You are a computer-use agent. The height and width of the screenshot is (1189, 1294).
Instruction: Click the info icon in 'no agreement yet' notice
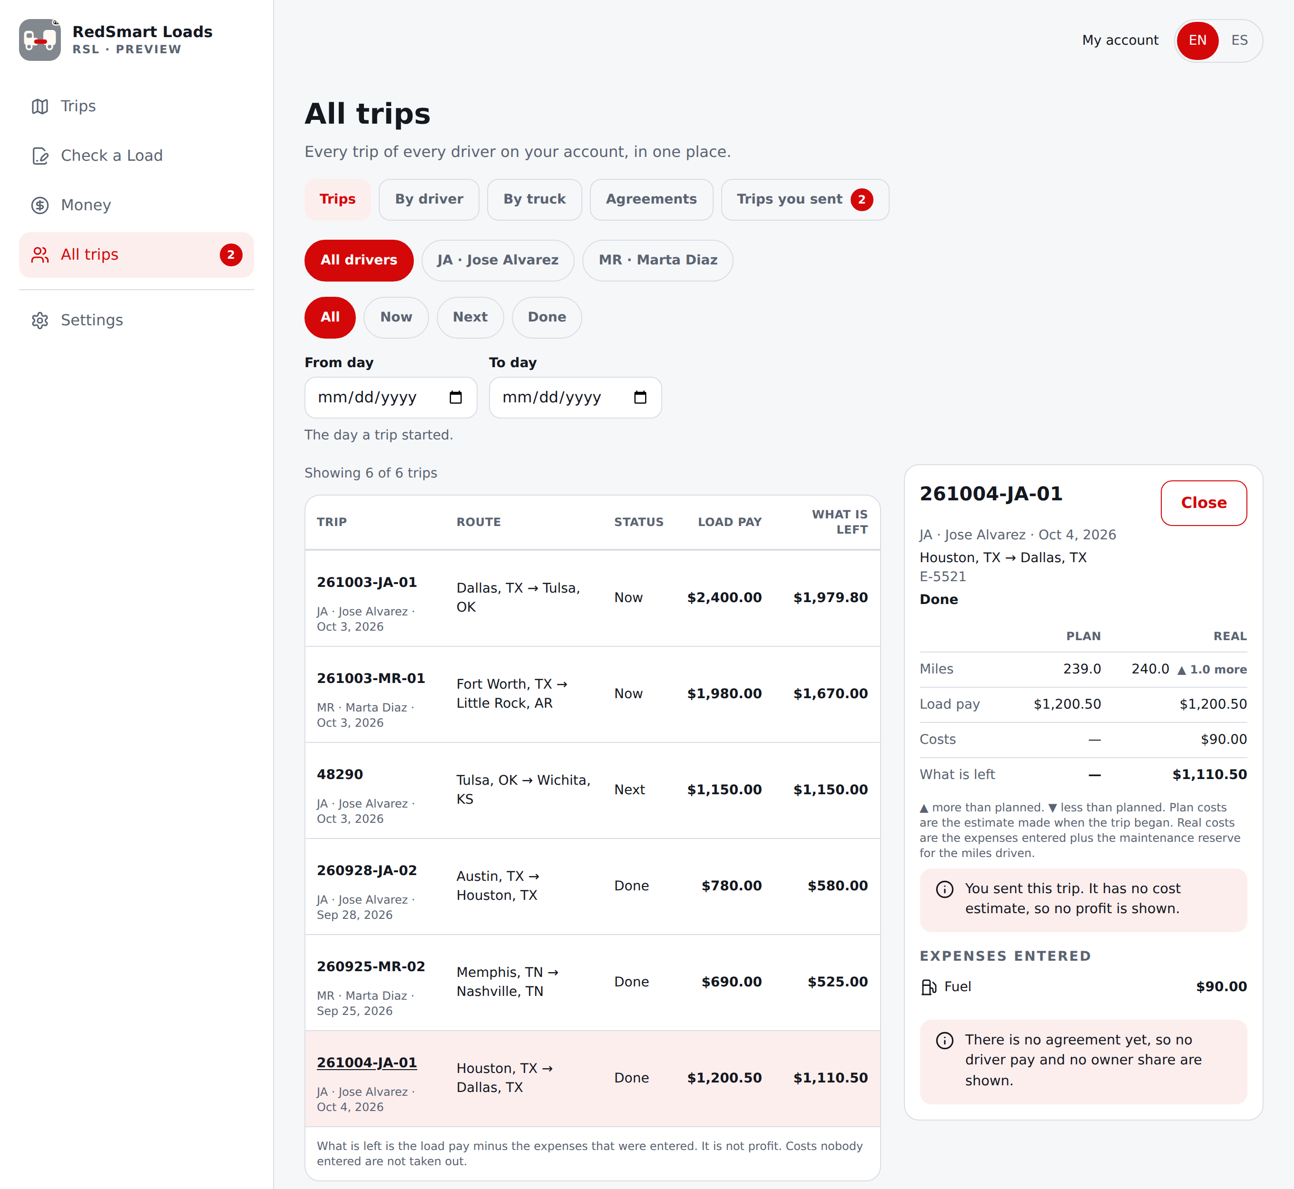coord(945,1041)
